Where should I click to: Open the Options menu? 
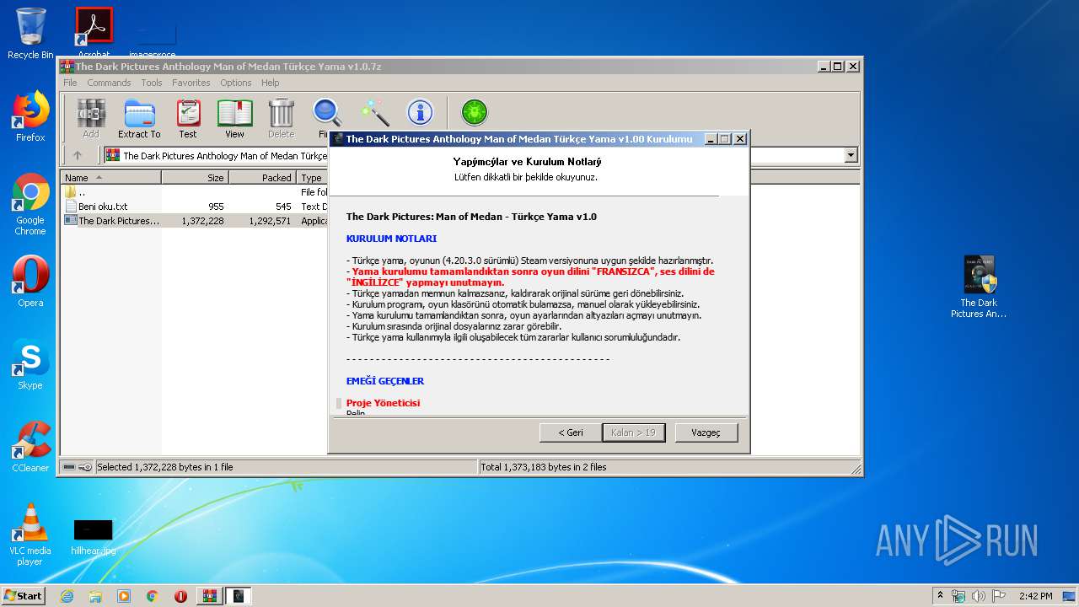[236, 83]
